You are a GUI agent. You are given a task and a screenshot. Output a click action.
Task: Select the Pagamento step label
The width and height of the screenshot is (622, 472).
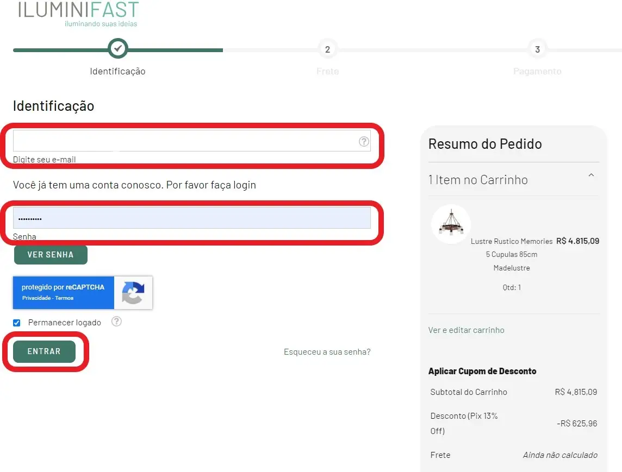[537, 71]
